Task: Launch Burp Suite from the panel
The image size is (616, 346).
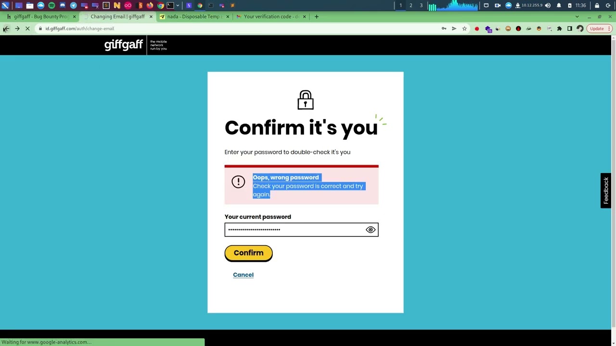Action: (x=139, y=5)
